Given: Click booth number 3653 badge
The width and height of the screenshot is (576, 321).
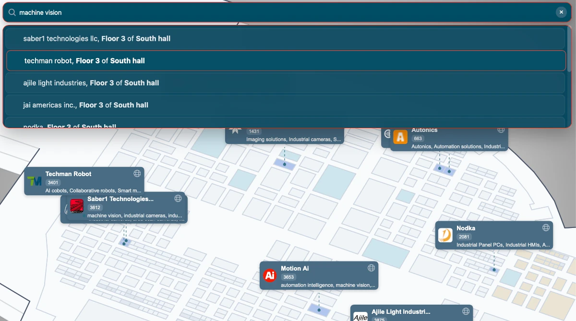Looking at the screenshot, I should [288, 277].
